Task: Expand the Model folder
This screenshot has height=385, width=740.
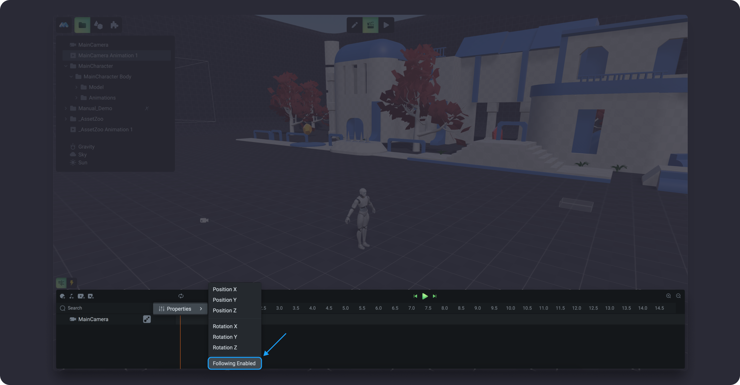Action: pos(76,87)
